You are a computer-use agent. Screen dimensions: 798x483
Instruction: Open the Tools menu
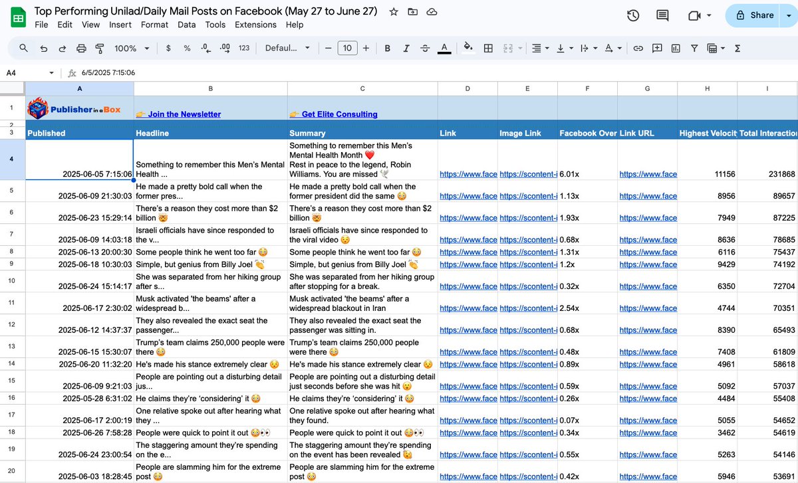tap(215, 25)
